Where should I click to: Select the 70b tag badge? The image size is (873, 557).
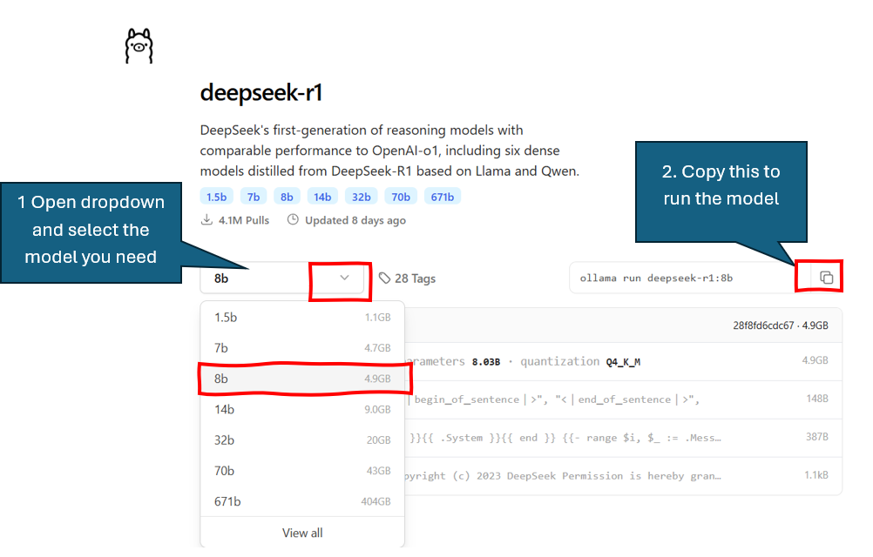point(401,197)
